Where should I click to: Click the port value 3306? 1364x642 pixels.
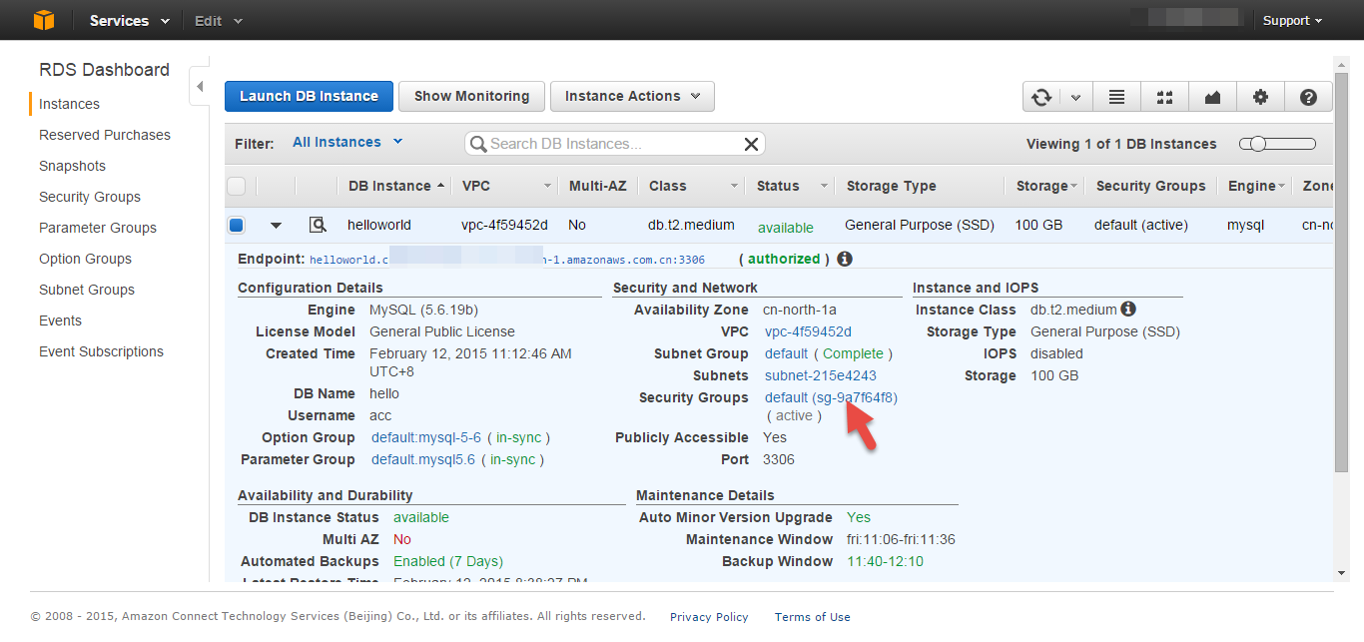[779, 459]
